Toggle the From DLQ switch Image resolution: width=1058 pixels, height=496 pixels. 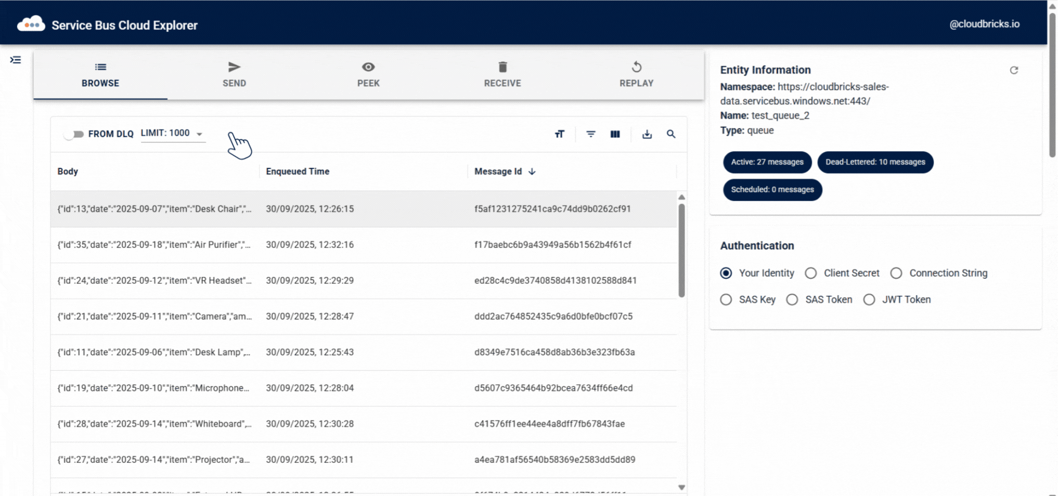[74, 134]
